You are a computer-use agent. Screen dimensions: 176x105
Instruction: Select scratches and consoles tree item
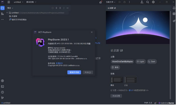(18, 20)
